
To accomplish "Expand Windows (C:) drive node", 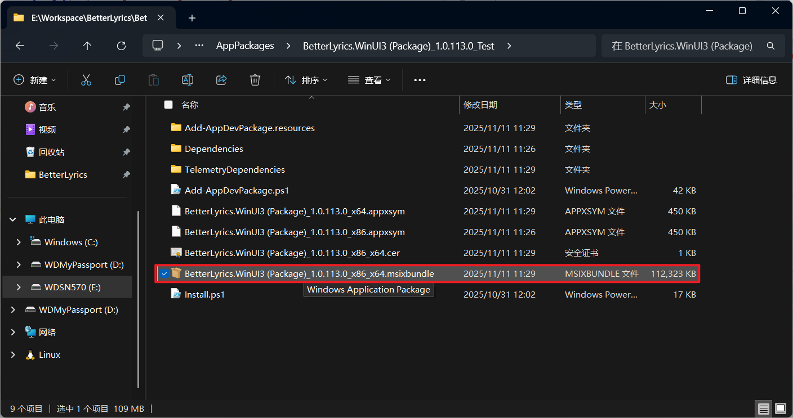I will [19, 242].
